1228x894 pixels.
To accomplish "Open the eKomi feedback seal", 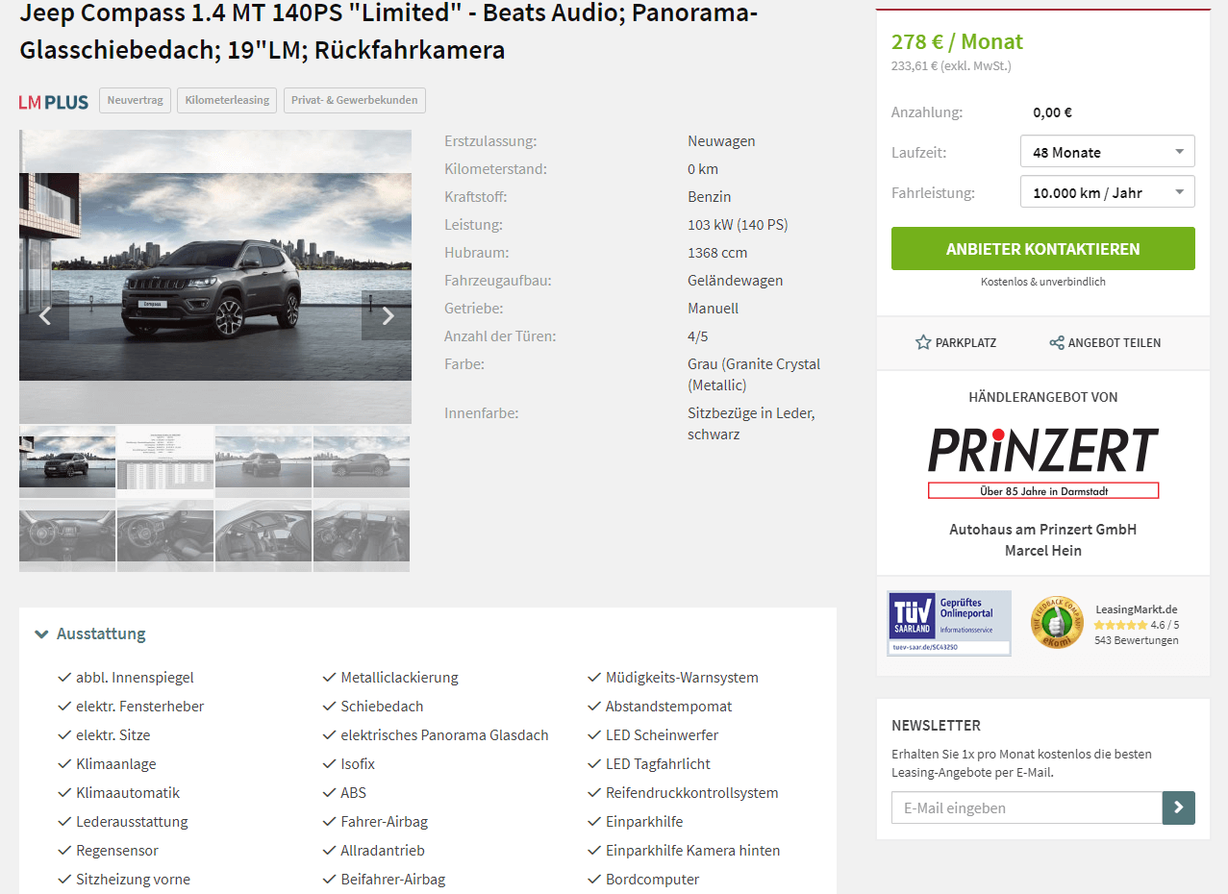I will pos(1057,622).
